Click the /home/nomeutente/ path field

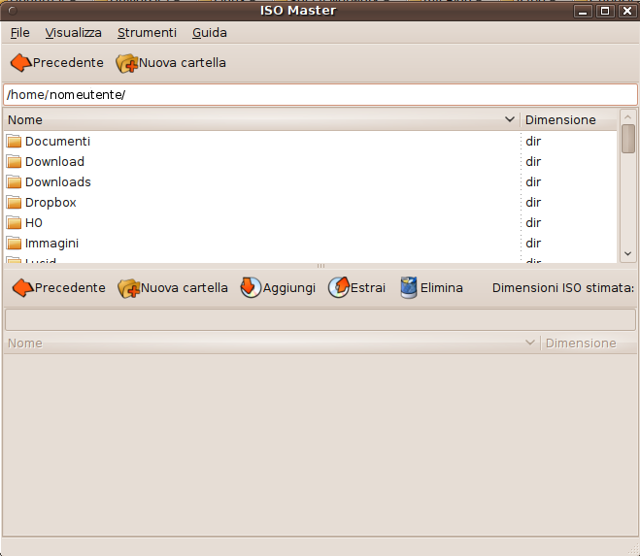click(x=320, y=95)
